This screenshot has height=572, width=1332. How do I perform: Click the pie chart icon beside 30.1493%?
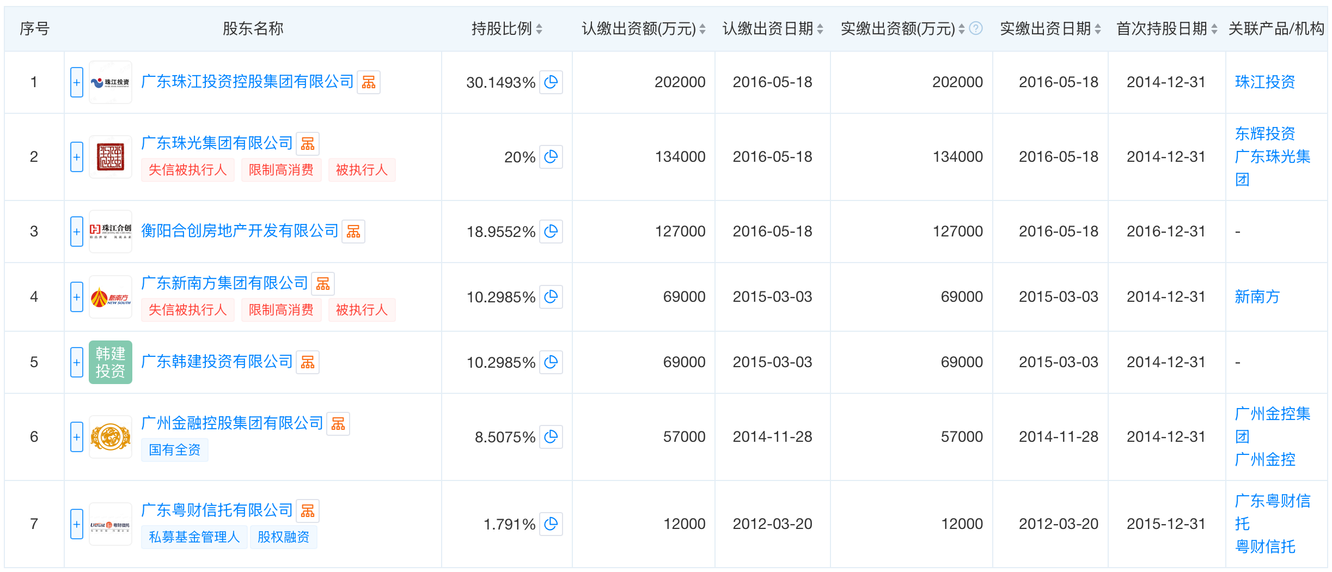[551, 82]
